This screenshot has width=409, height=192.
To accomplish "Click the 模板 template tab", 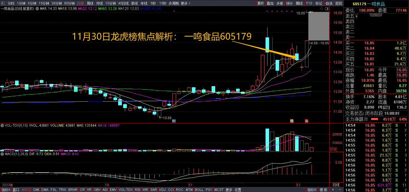I will (x=323, y=190).
